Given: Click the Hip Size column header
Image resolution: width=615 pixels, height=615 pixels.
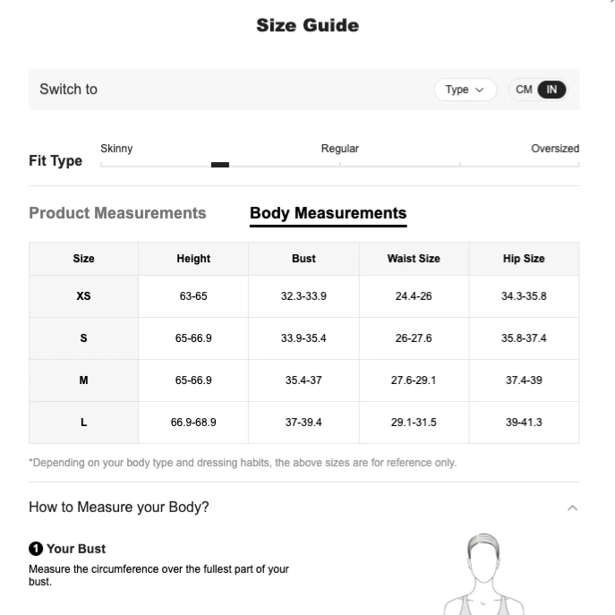Looking at the screenshot, I should pos(524,259).
